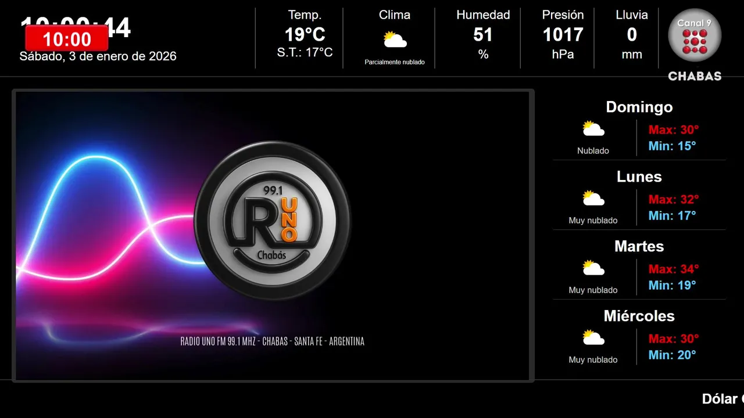Click the hPa unit label
744x418 pixels.
(563, 54)
